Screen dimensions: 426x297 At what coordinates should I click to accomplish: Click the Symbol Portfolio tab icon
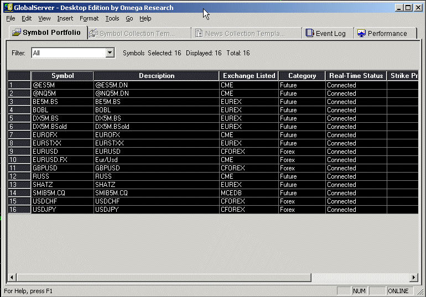16,33
